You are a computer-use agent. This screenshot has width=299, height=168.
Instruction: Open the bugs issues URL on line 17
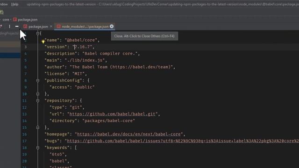tap(183, 141)
